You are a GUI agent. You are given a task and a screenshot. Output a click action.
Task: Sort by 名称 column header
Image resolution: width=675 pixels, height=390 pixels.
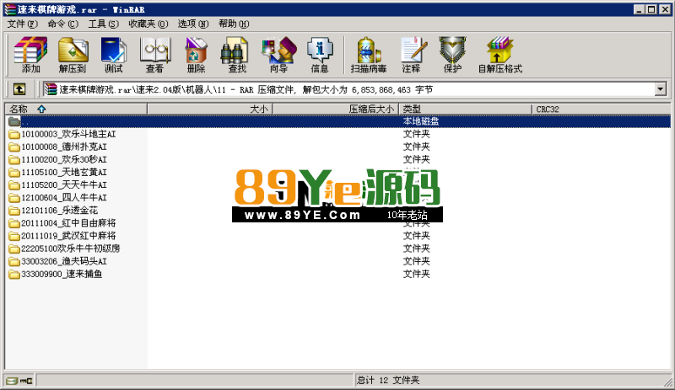pyautogui.click(x=76, y=110)
